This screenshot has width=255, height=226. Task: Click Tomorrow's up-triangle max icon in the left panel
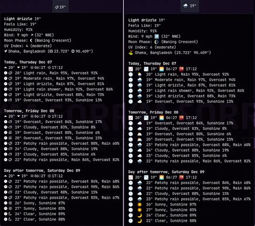pyautogui.click(x=5, y=116)
